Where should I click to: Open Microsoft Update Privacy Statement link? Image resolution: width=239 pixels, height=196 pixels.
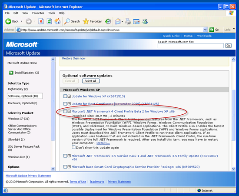pyautogui.click(x=28, y=176)
